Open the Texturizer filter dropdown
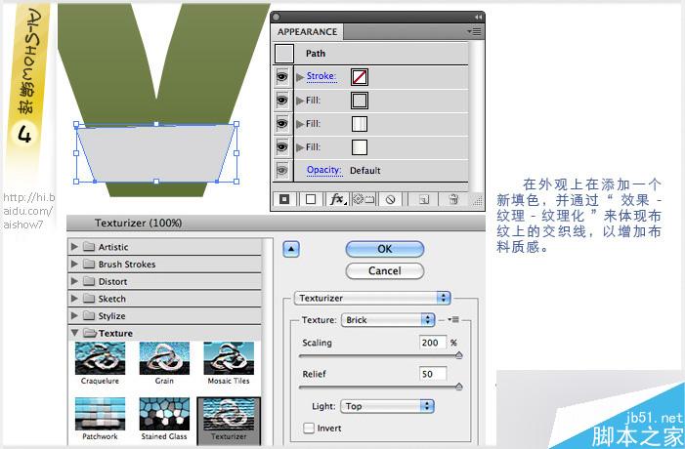Screen dimensions: 685x449 pos(371,298)
